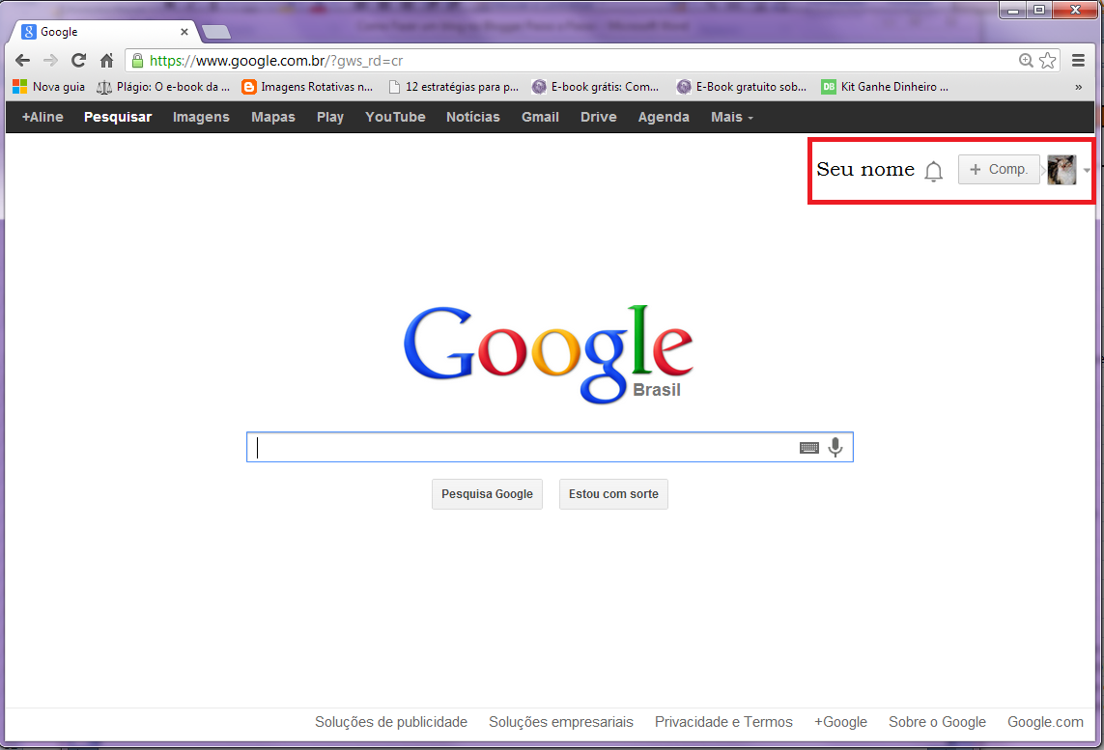Expand the account dropdown arrow
The height and width of the screenshot is (750, 1104).
pos(1087,170)
